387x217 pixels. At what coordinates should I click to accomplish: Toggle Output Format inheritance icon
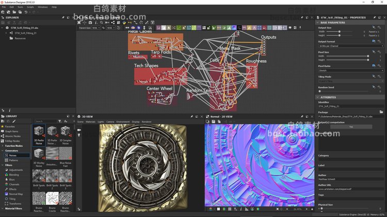(374, 41)
